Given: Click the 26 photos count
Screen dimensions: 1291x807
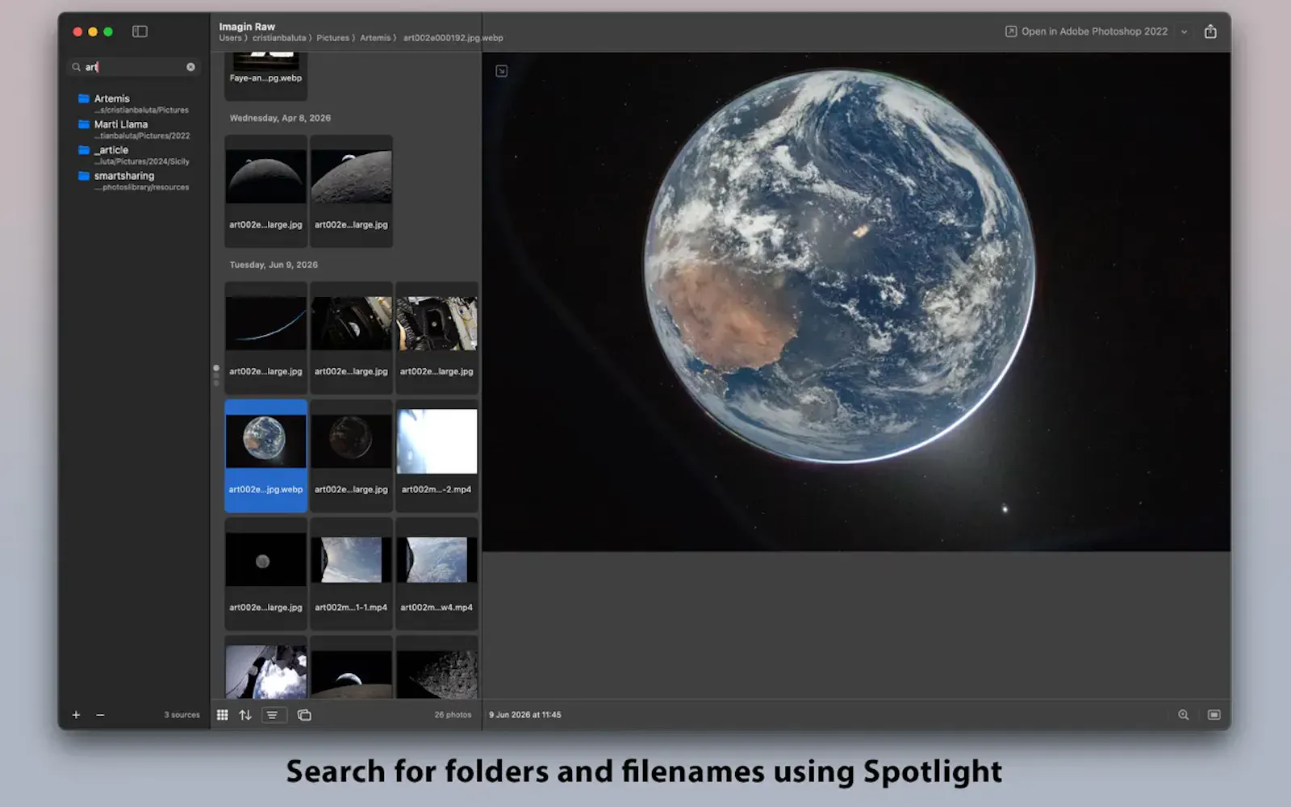Looking at the screenshot, I should click(453, 715).
